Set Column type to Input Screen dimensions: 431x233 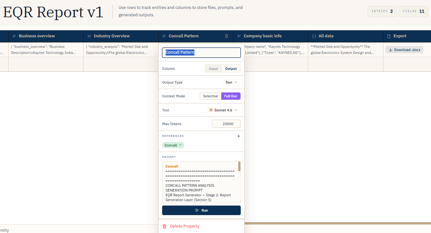(x=213, y=69)
